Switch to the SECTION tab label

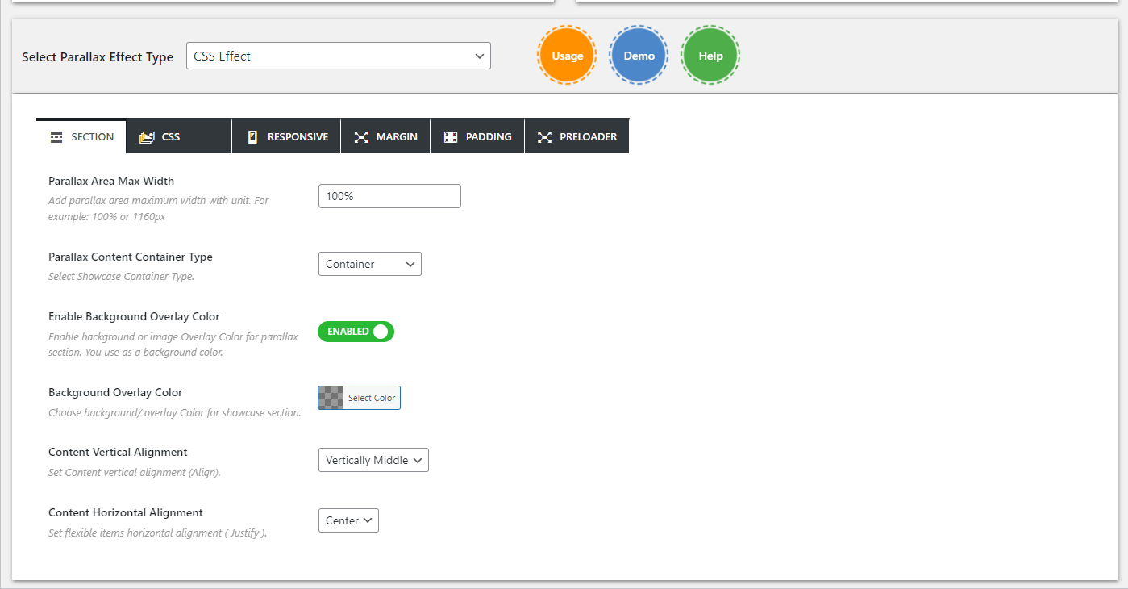(93, 137)
